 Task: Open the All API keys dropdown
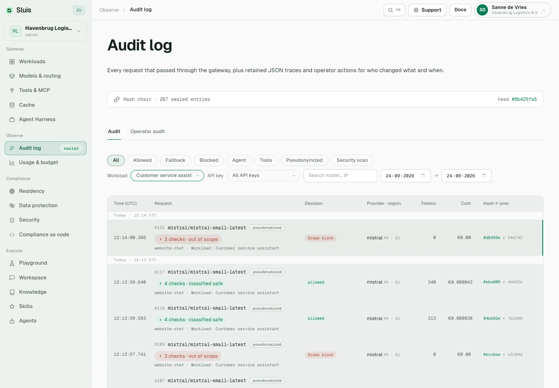264,176
